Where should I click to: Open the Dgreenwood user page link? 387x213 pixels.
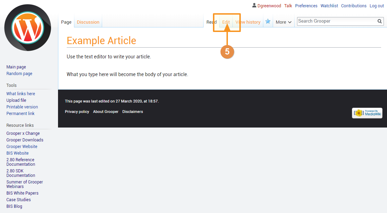coord(269,6)
